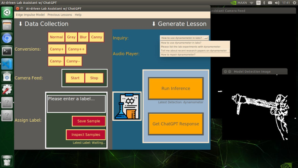Open Inspect Samples
The image size is (298, 168).
(86, 135)
